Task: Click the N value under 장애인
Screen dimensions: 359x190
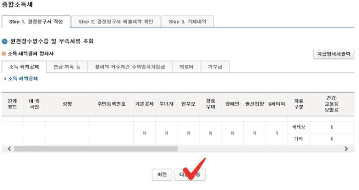Action: (232, 133)
